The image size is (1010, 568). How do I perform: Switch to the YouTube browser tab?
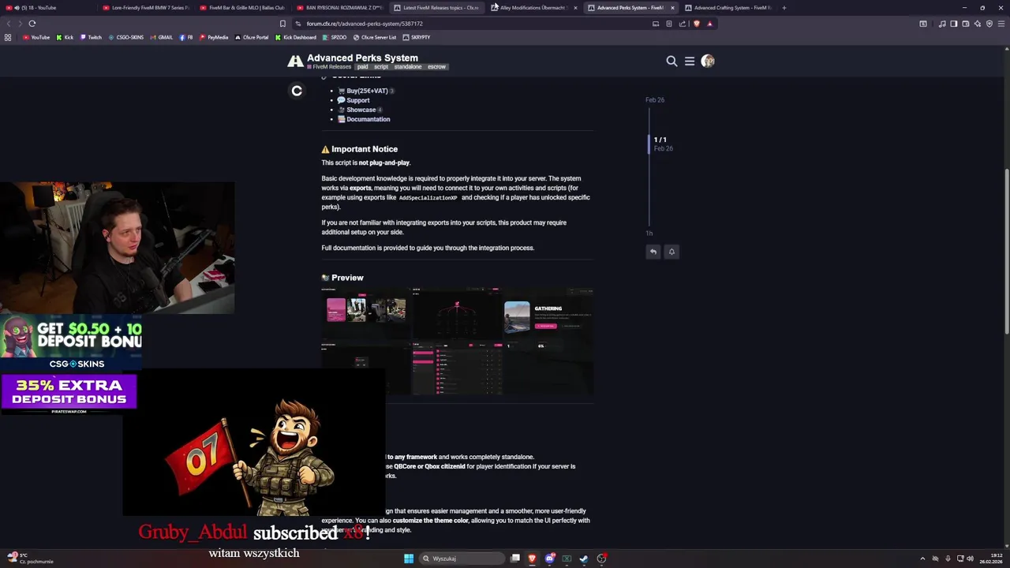click(x=47, y=8)
